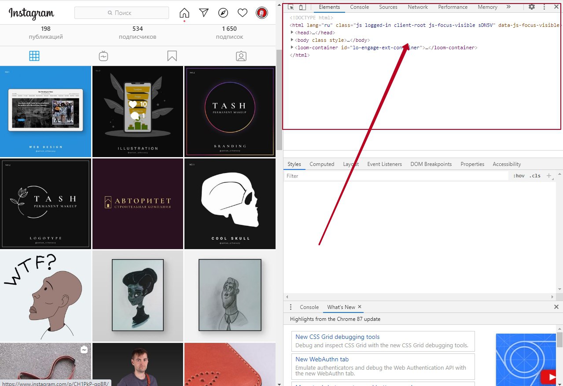
Task: Open the Accessibility pane
Action: tap(507, 164)
